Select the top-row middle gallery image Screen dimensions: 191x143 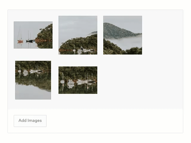[78, 35]
